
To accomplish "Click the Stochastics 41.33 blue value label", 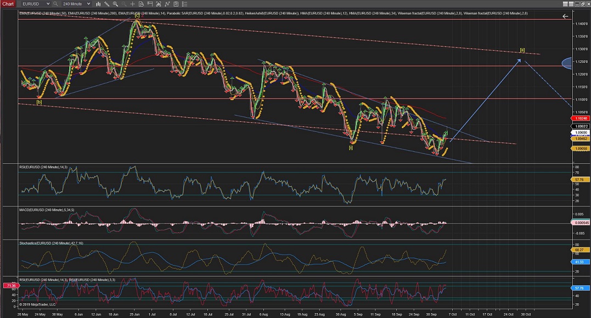I will click(581, 263).
